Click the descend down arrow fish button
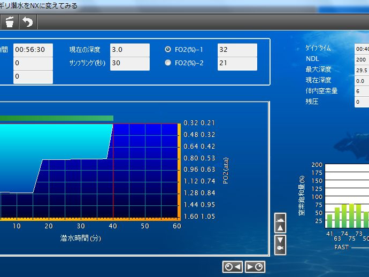This screenshot has width=369, height=277. click(x=280, y=244)
